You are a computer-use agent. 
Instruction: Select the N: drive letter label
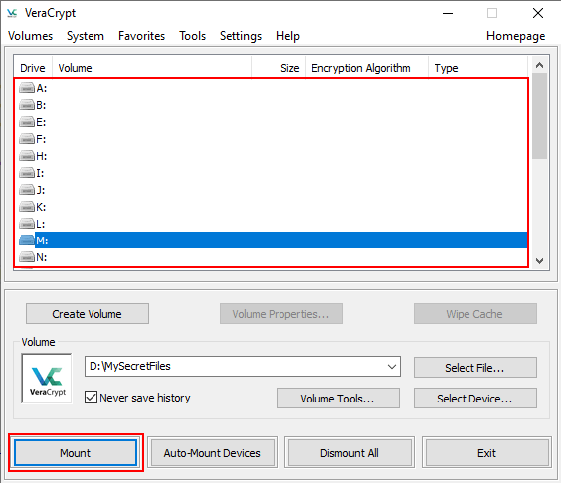coord(41,257)
